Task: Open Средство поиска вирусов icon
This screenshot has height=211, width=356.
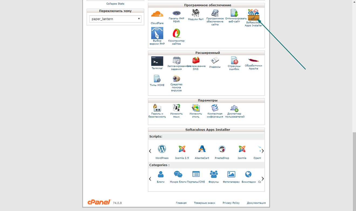Action: pyautogui.click(x=177, y=79)
